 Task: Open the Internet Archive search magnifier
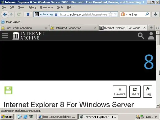141,36
